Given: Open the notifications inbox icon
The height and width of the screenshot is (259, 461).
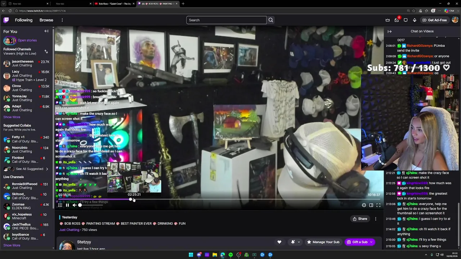Looking at the screenshot, I should (x=397, y=20).
